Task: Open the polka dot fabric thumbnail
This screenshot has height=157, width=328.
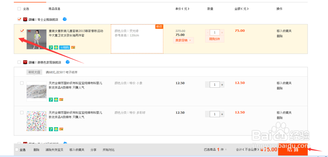Action: [36, 121]
